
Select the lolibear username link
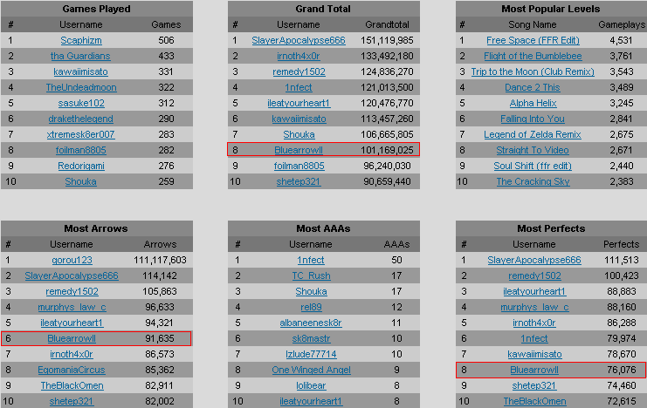click(311, 385)
